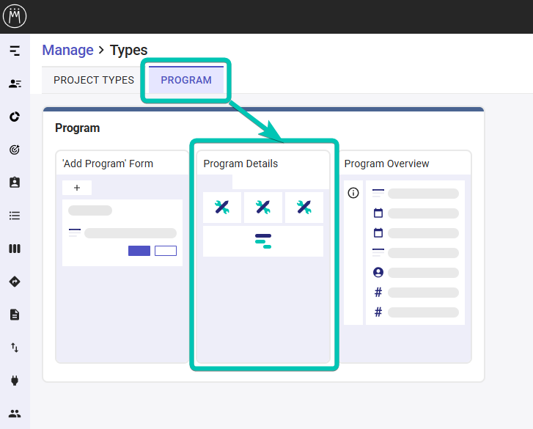
Task: Open the up-down arrows icon in sidebar
Action: pyautogui.click(x=15, y=348)
